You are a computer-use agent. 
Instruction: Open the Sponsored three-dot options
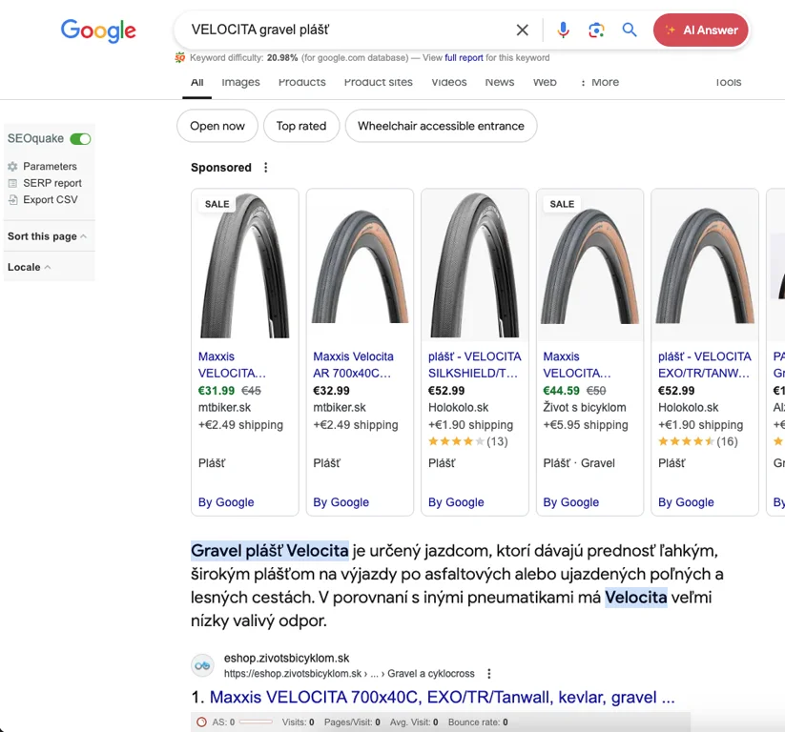click(x=266, y=168)
